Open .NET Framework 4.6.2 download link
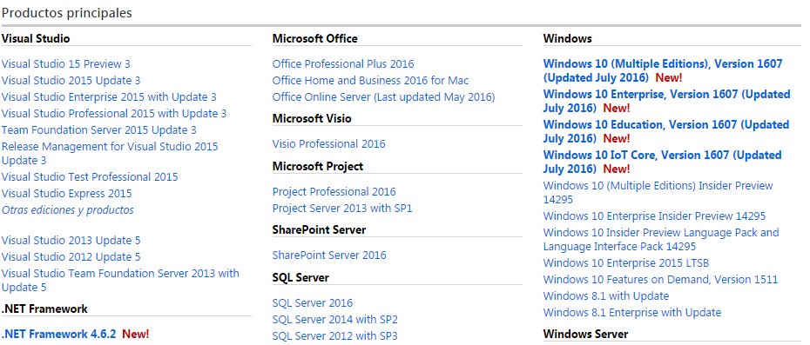This screenshot has height=345, width=810. [59, 334]
